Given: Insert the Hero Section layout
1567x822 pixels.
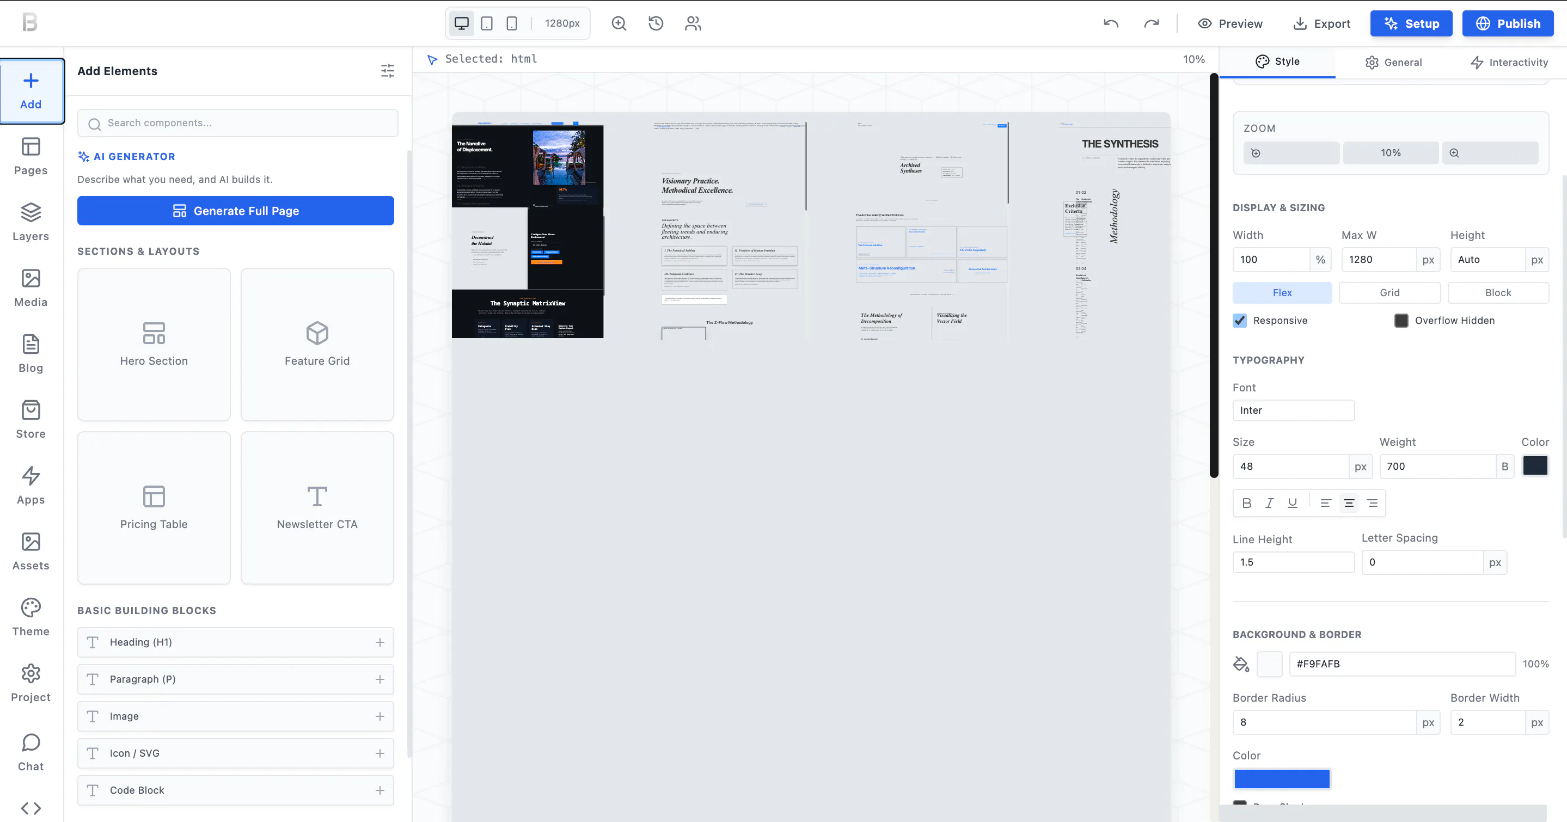Looking at the screenshot, I should [154, 345].
